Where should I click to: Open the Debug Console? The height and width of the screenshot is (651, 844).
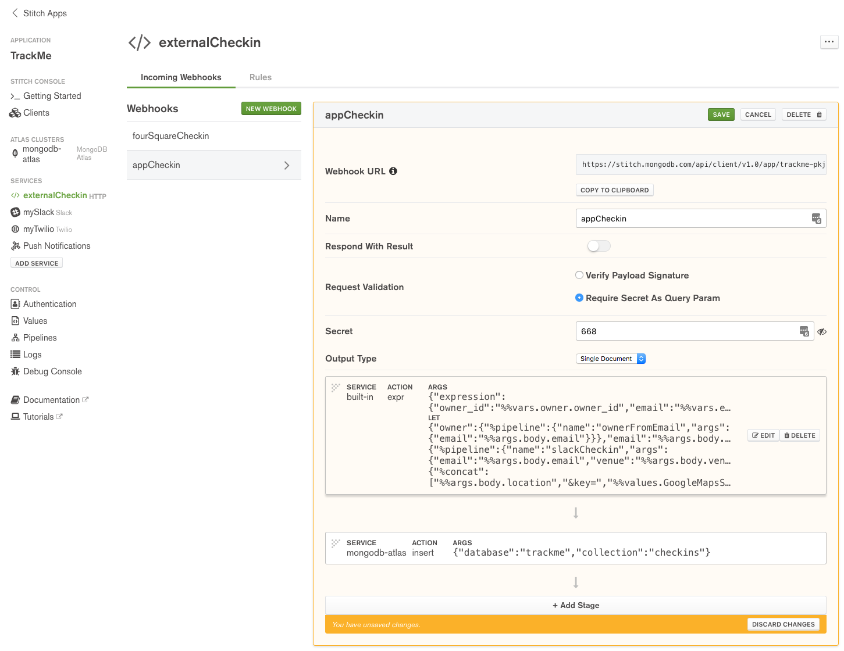[52, 371]
